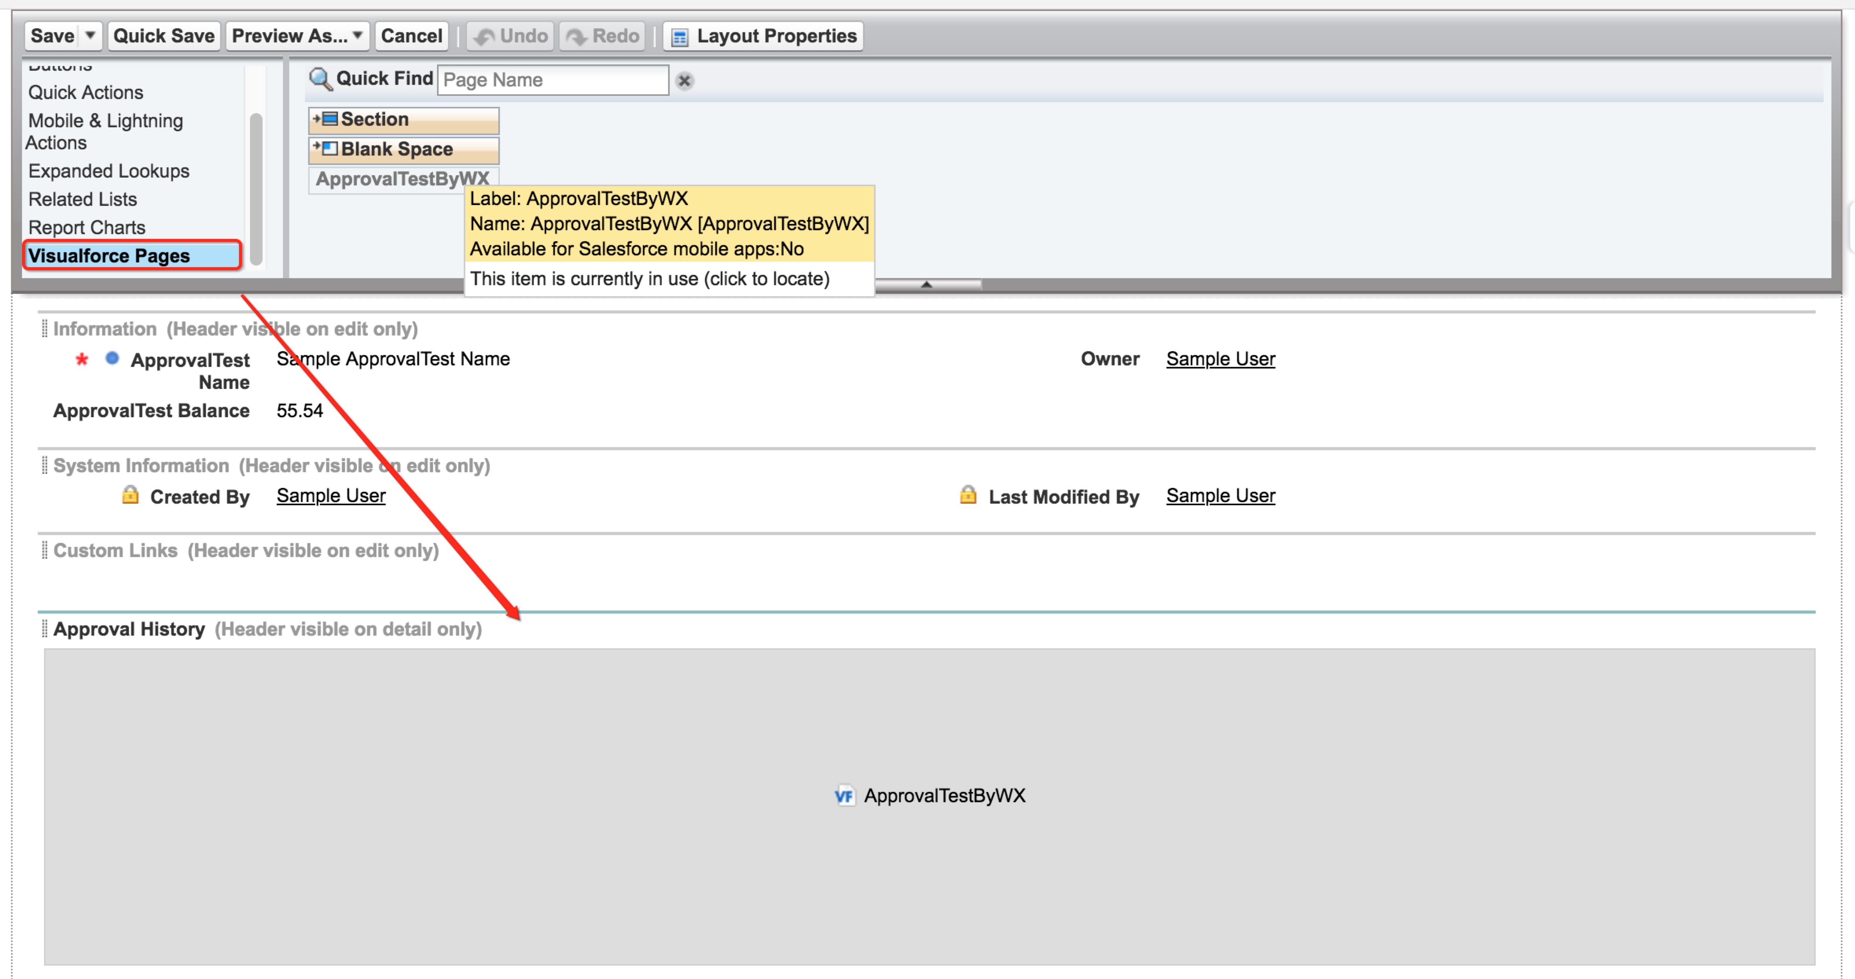Clear the Quick Find search with the x icon

[x=683, y=81]
